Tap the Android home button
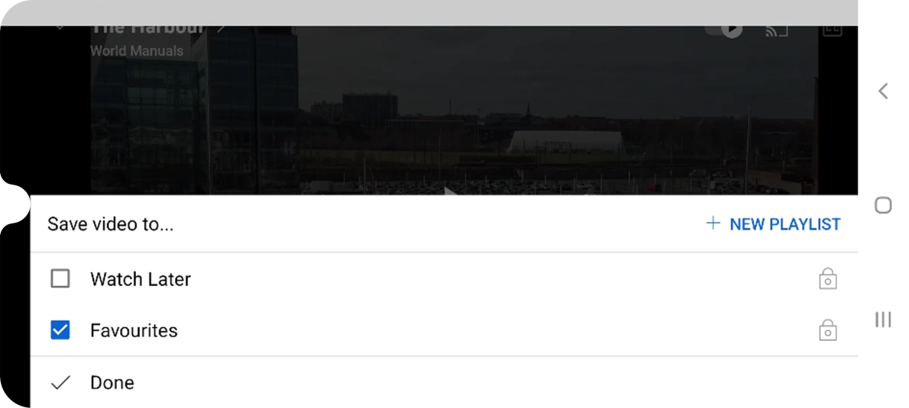The height and width of the screenshot is (408, 909). tap(883, 205)
